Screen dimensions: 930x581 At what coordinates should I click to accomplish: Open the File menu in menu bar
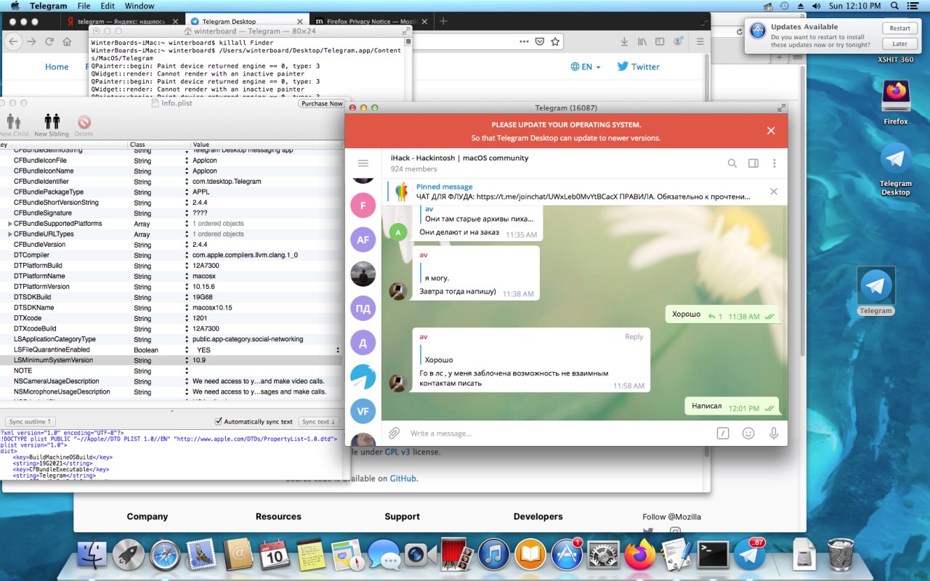84,6
